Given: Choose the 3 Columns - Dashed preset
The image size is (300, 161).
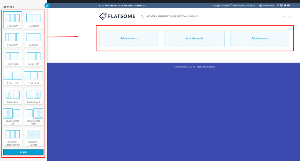Looking at the screenshot, I should point(33,137).
